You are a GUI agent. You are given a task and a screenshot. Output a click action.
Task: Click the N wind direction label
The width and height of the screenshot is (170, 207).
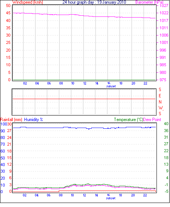pos(160,102)
